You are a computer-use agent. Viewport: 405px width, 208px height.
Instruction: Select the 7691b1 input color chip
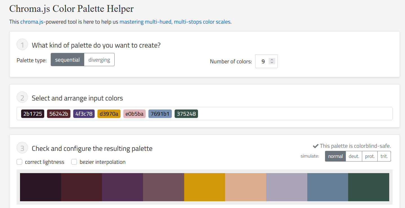click(x=160, y=114)
